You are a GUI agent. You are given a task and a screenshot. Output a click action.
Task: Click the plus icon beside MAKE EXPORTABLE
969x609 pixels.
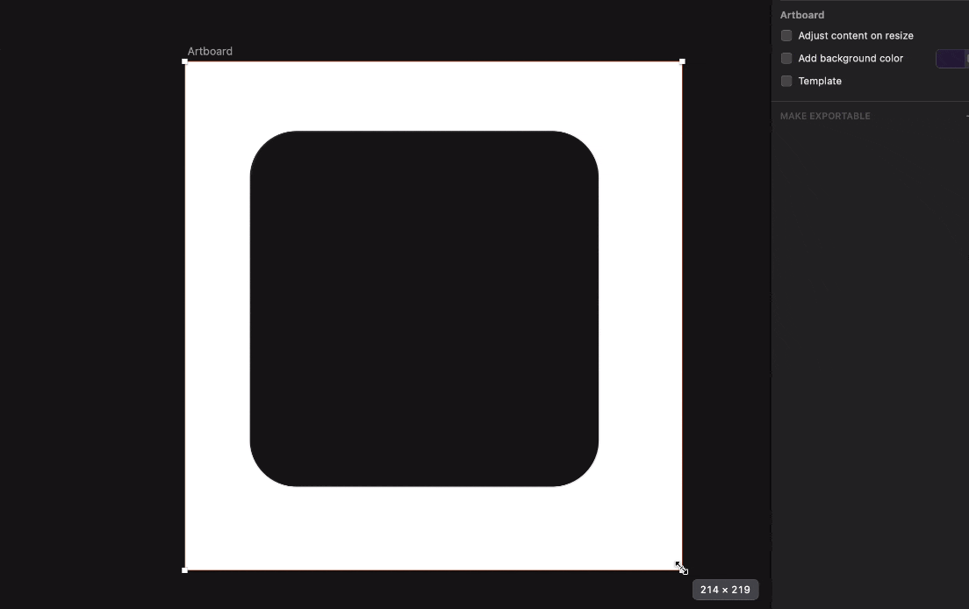(x=965, y=115)
